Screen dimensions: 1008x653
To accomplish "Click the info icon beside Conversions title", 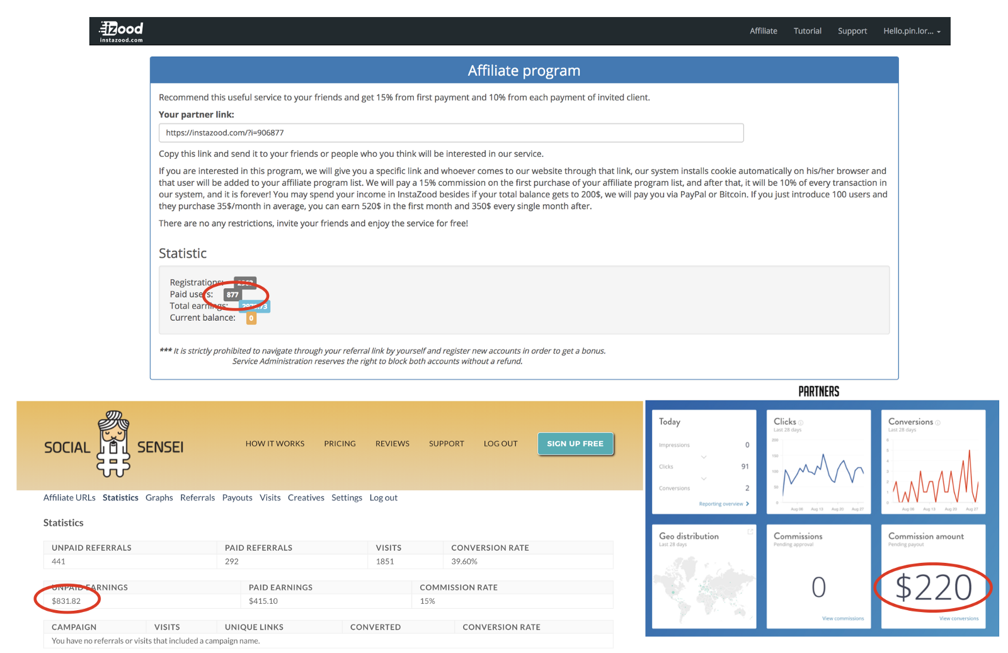I will pos(938,423).
